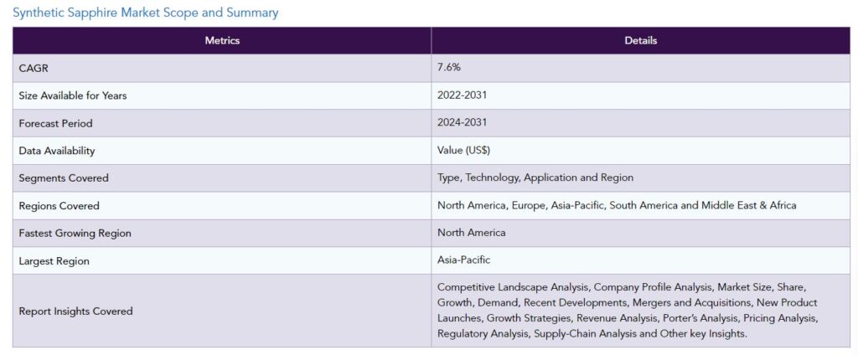Click the CAGR row label

[x=34, y=69]
